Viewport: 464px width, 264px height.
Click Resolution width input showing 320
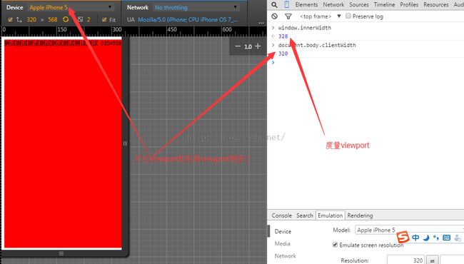405,260
